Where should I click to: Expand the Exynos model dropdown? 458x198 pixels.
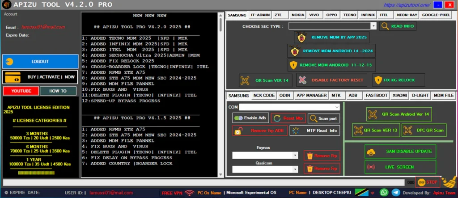296,156
